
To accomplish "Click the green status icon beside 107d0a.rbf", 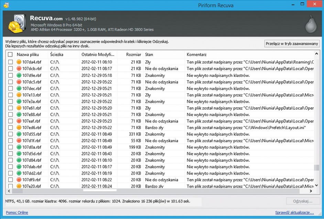I will pyautogui.click(x=19, y=147).
